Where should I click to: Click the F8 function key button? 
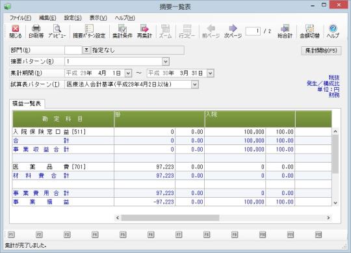[207, 235]
